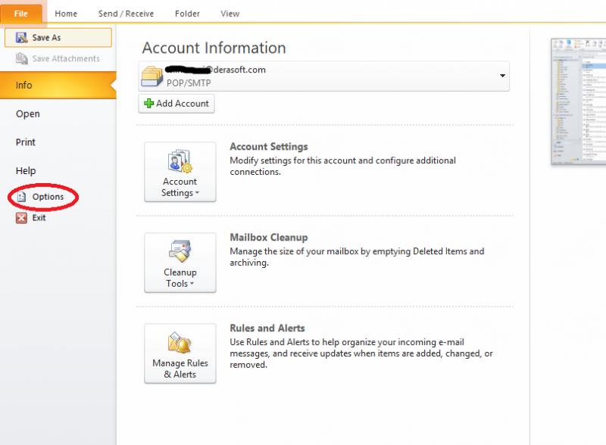Choose Open from the left sidebar
The height and width of the screenshot is (445, 606).
[x=28, y=114]
